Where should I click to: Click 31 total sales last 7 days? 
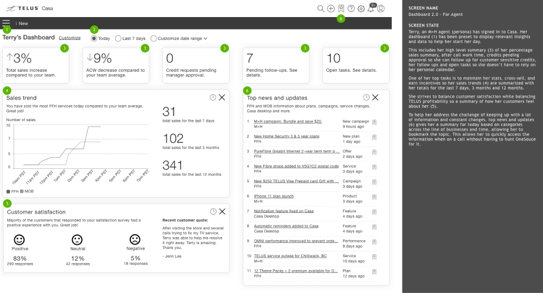click(x=169, y=111)
